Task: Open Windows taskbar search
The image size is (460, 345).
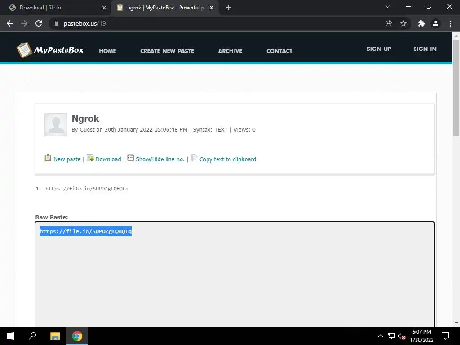Action: 32,336
